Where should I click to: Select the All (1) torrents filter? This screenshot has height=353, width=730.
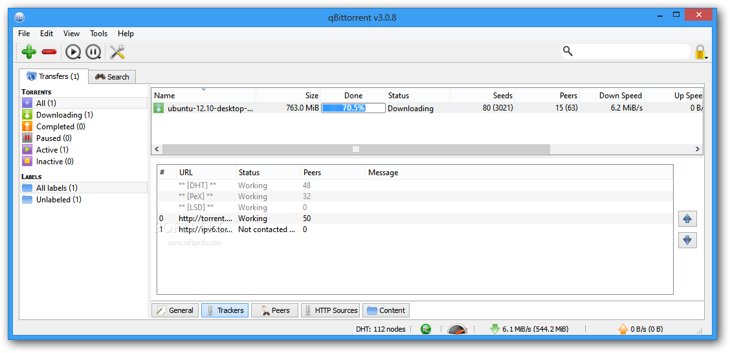(x=83, y=103)
